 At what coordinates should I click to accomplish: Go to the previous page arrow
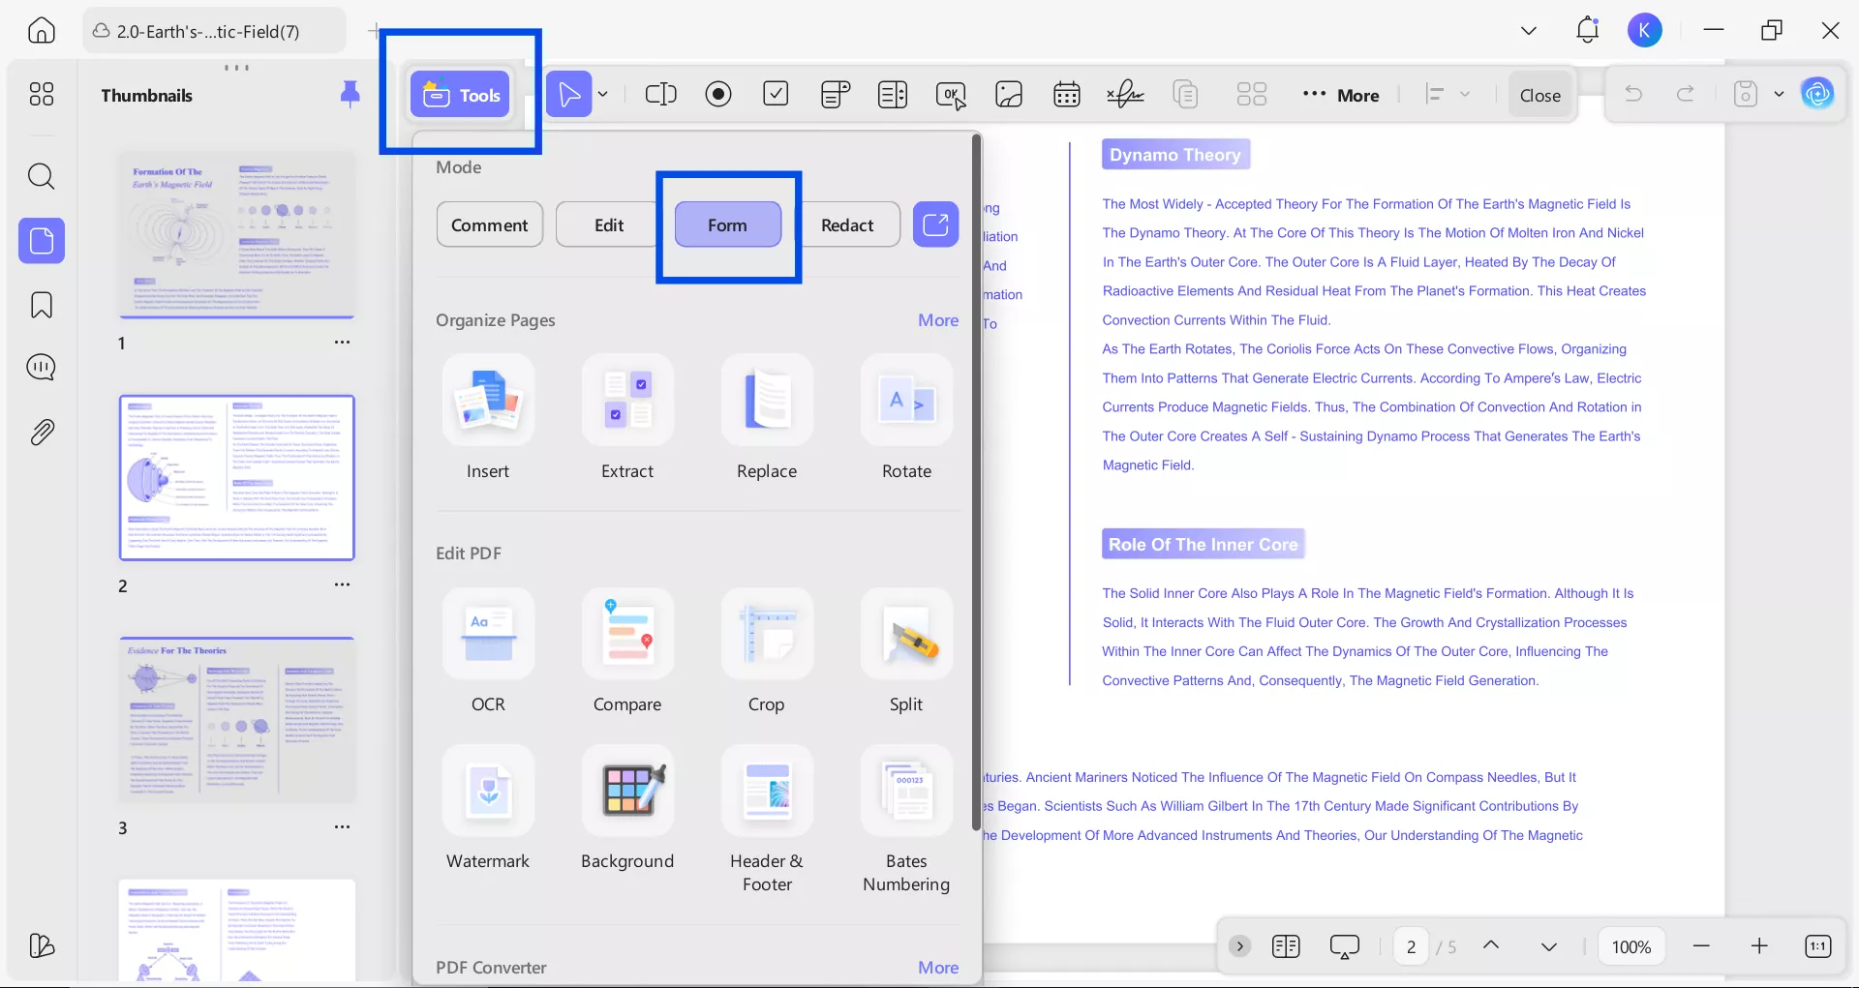[1491, 945]
